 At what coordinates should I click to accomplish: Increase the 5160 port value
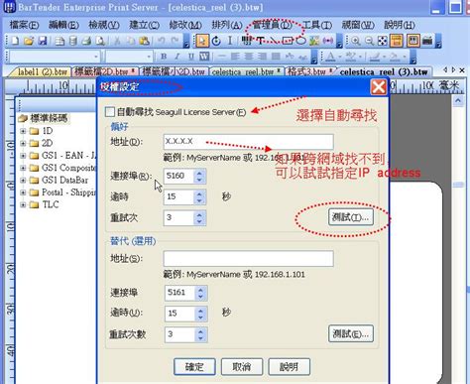pyautogui.click(x=199, y=173)
